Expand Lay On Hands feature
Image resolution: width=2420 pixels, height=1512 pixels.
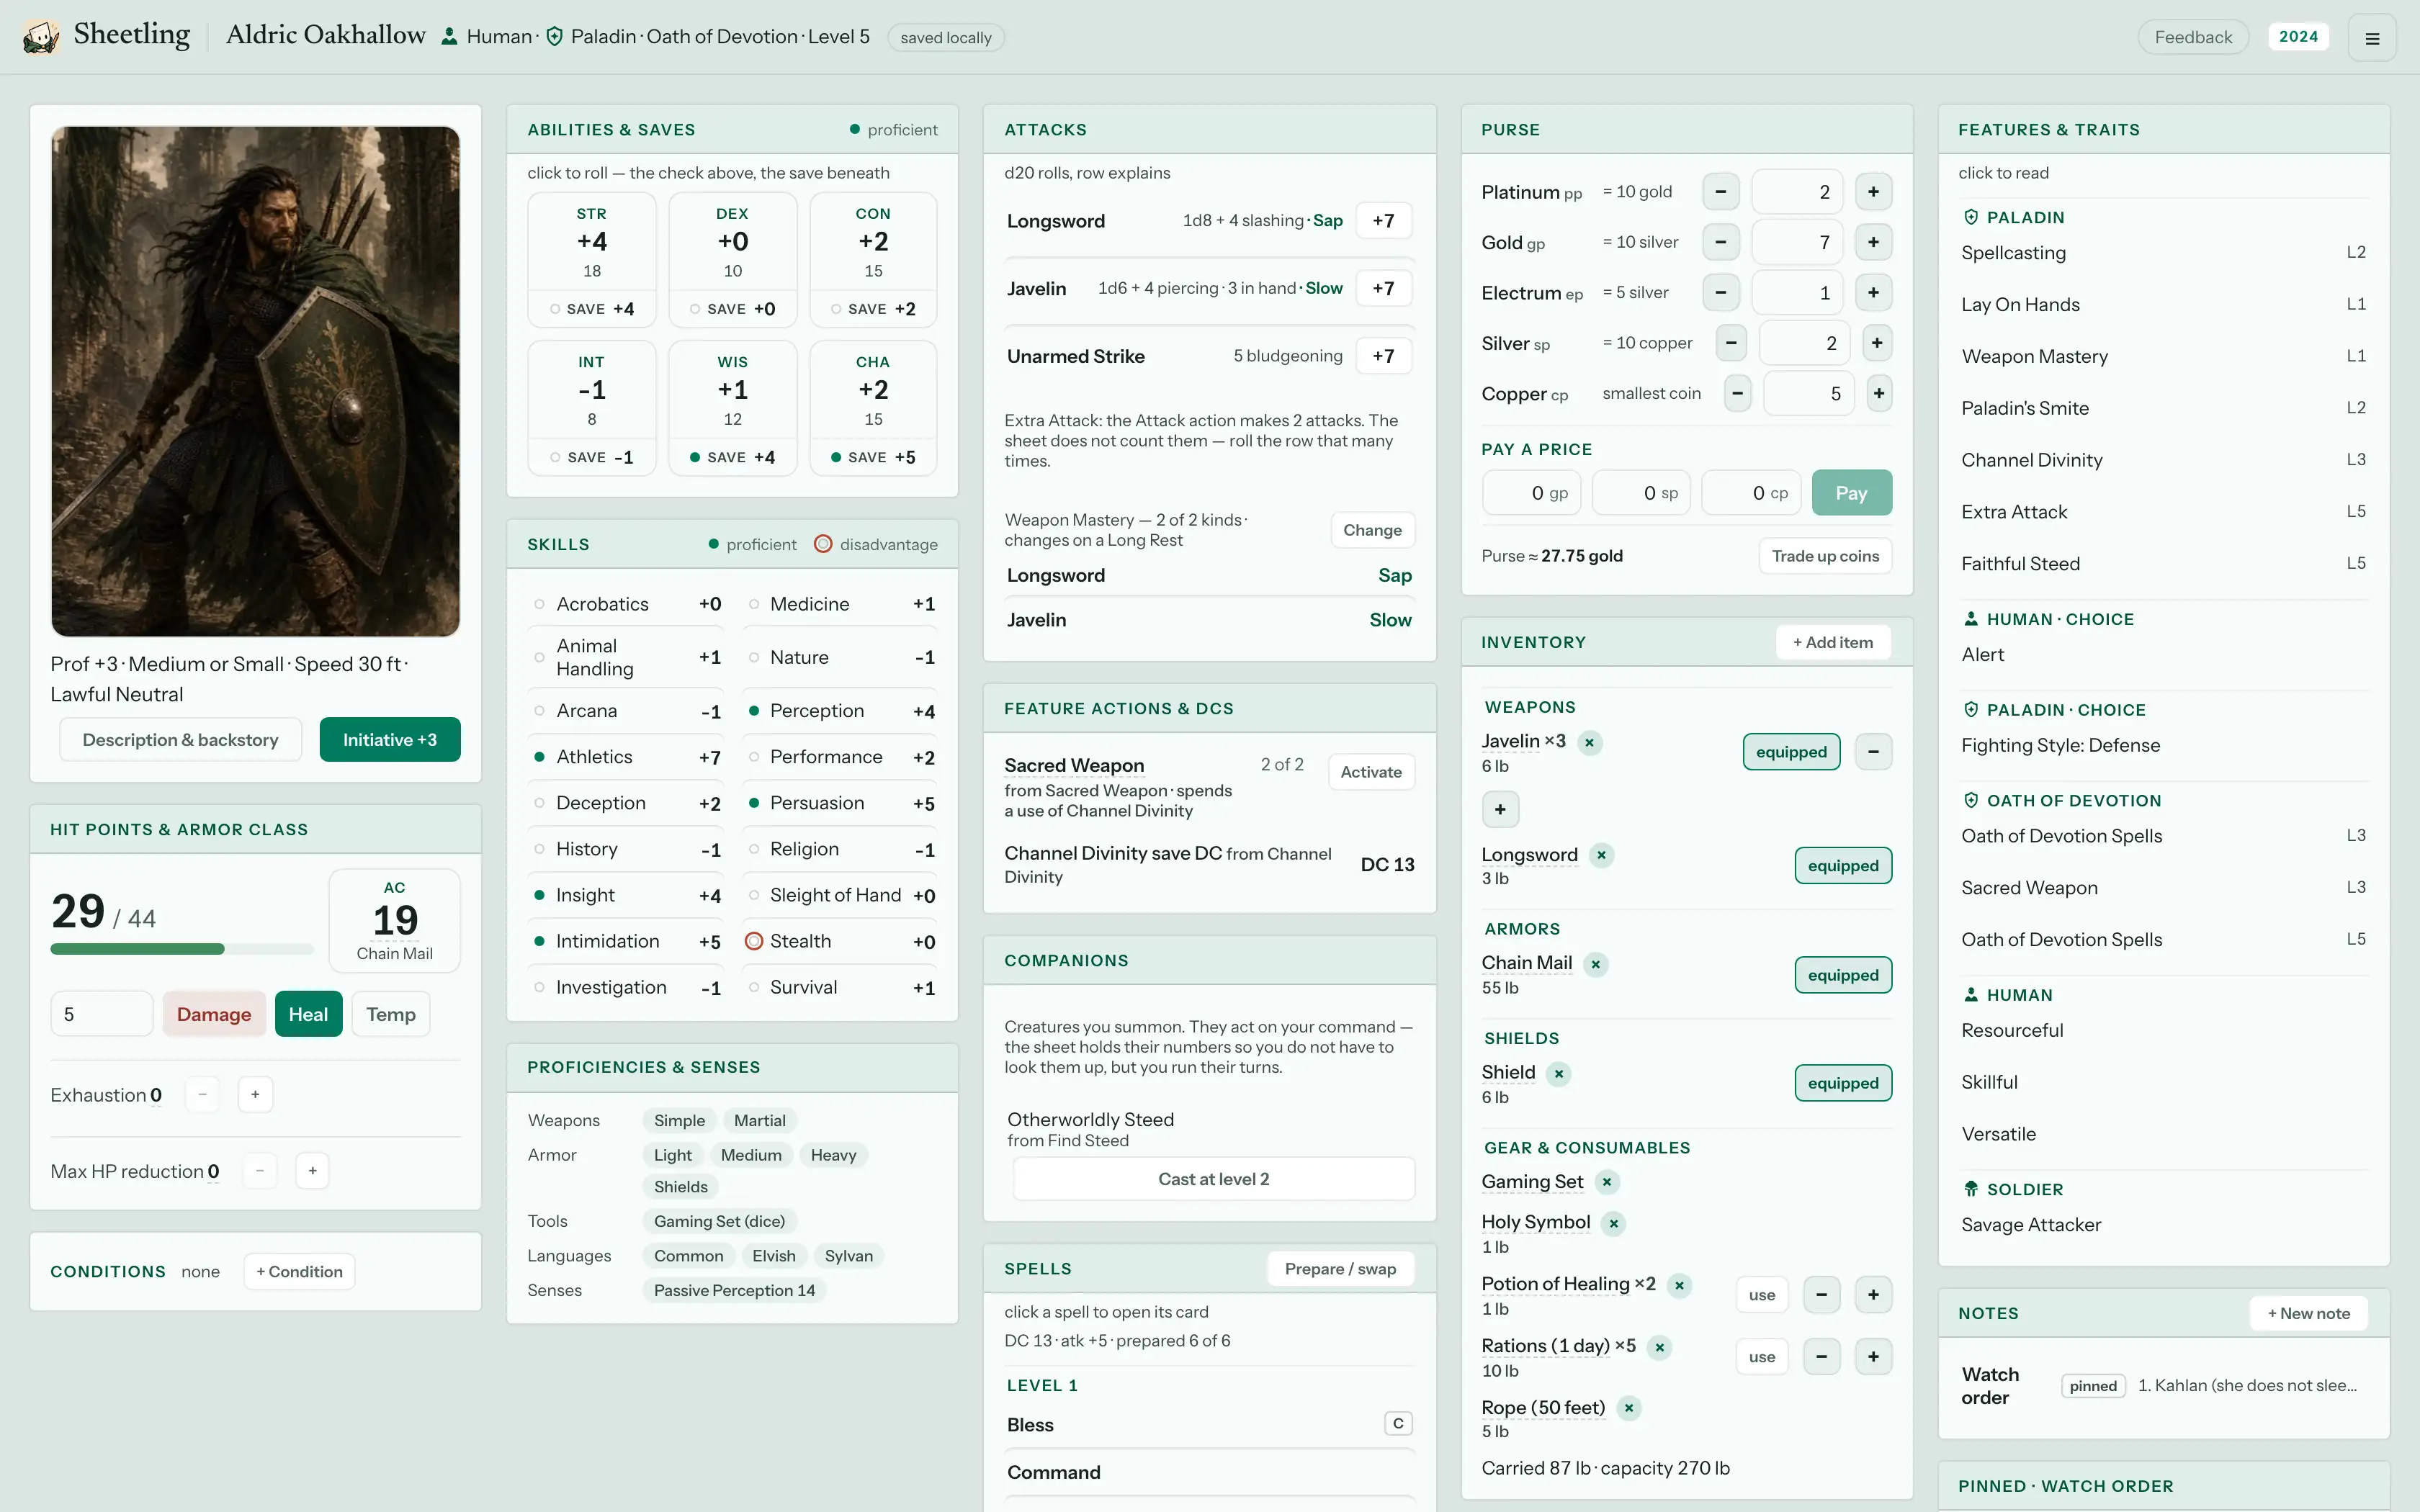[2163, 305]
